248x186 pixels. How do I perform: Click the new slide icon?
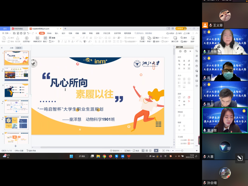point(38,38)
